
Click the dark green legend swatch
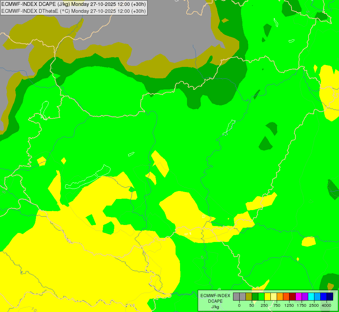(x=255, y=296)
